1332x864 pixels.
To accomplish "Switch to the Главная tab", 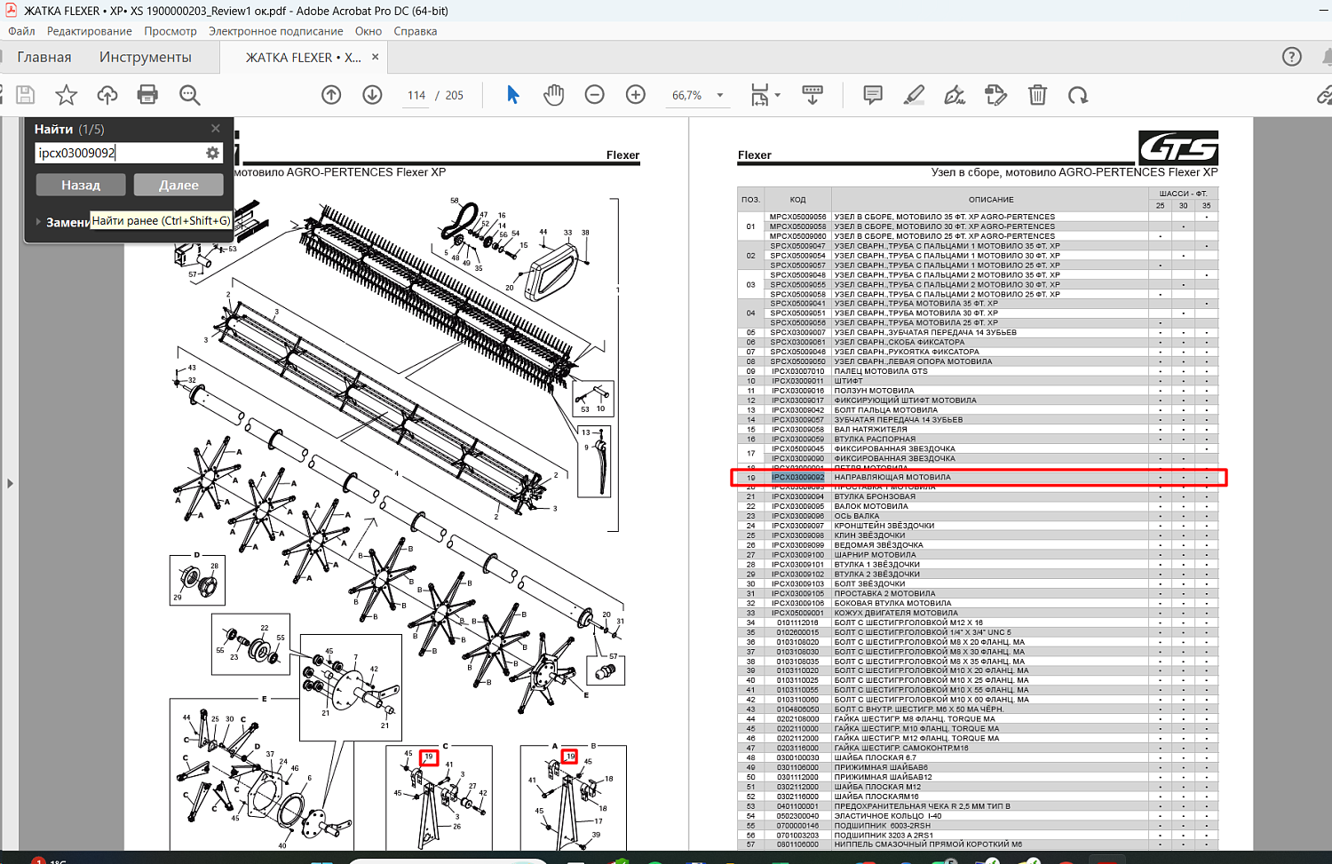I will 44,57.
